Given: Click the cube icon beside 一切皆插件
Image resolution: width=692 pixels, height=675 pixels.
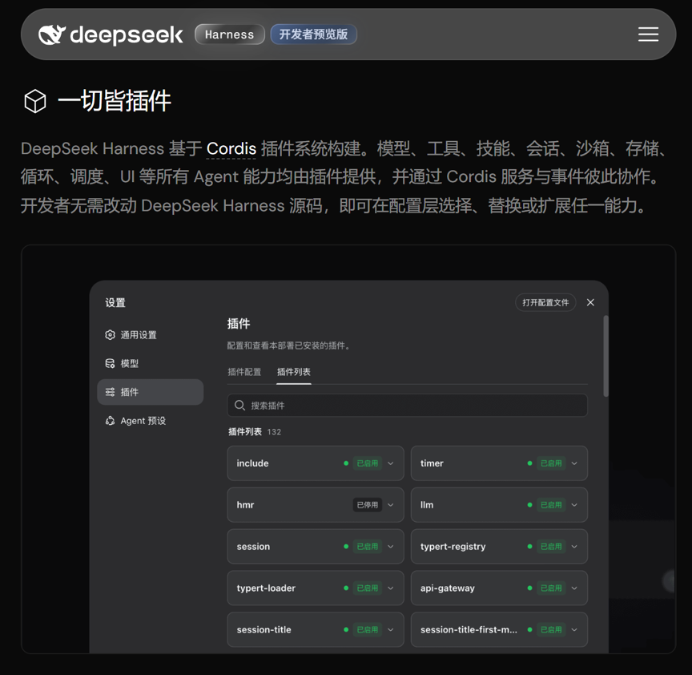Looking at the screenshot, I should coord(35,101).
